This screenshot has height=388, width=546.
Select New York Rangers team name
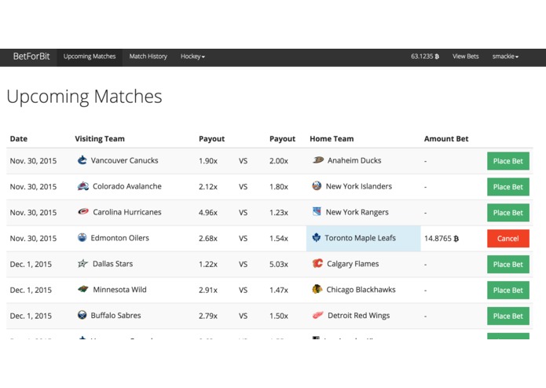(357, 212)
